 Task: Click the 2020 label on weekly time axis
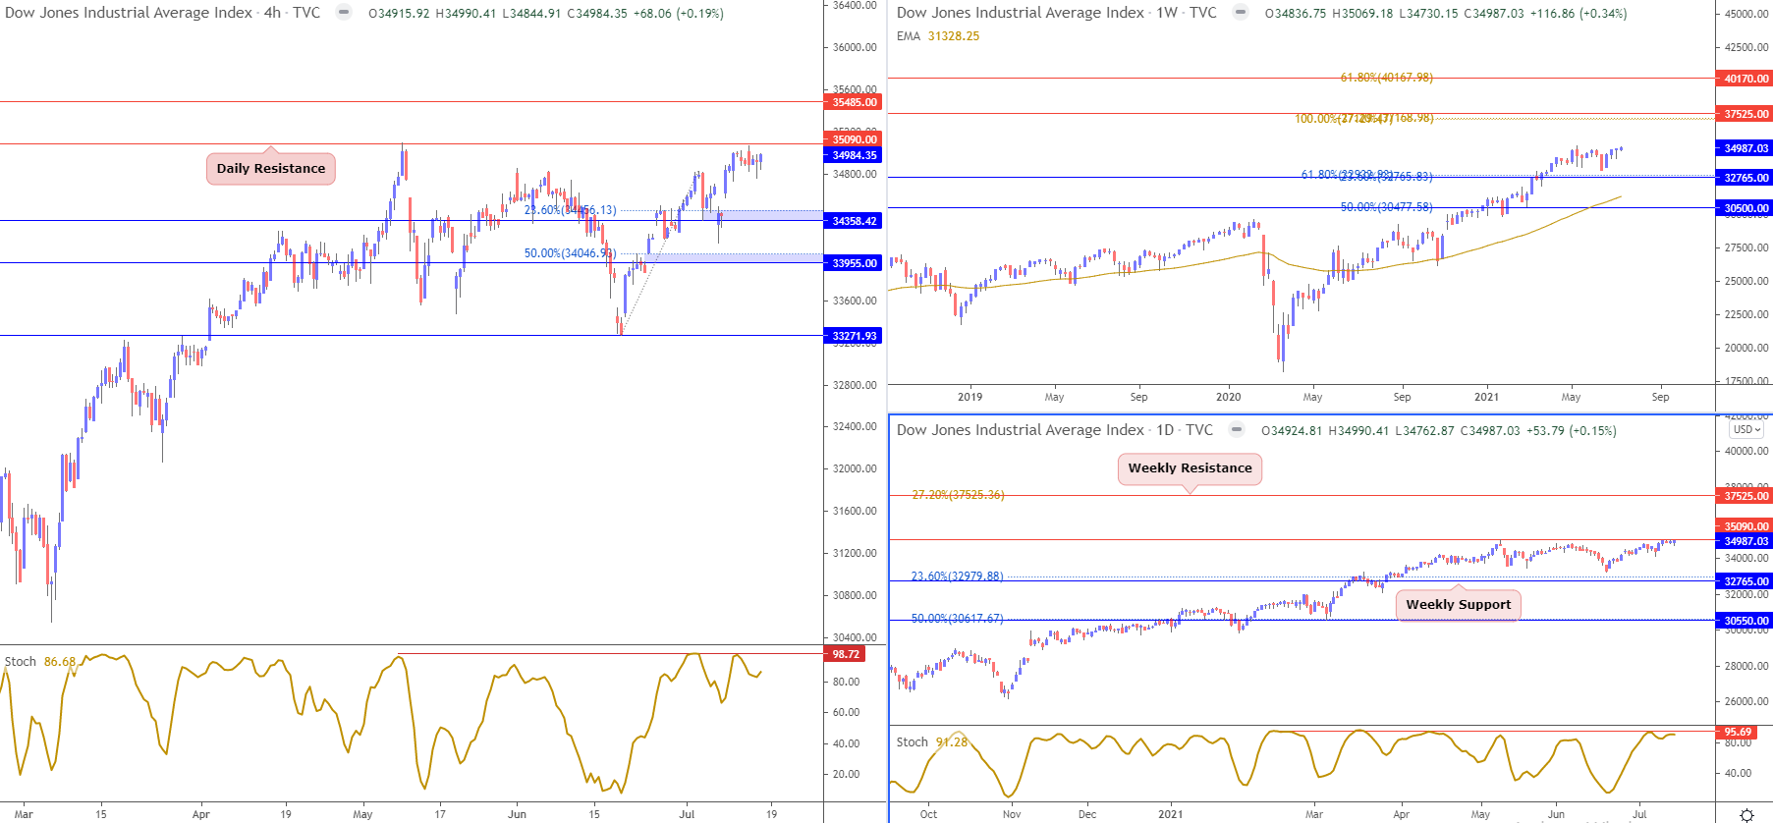coord(1228,397)
